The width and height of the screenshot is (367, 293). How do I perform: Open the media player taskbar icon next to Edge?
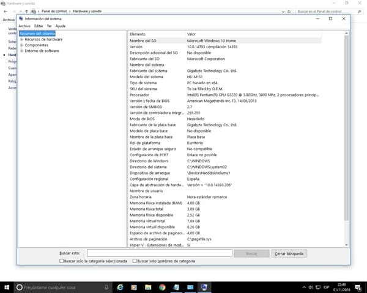pos(134,287)
